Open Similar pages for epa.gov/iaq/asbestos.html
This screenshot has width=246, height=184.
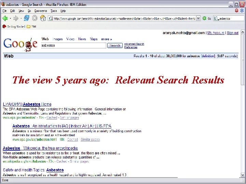(x=90, y=139)
